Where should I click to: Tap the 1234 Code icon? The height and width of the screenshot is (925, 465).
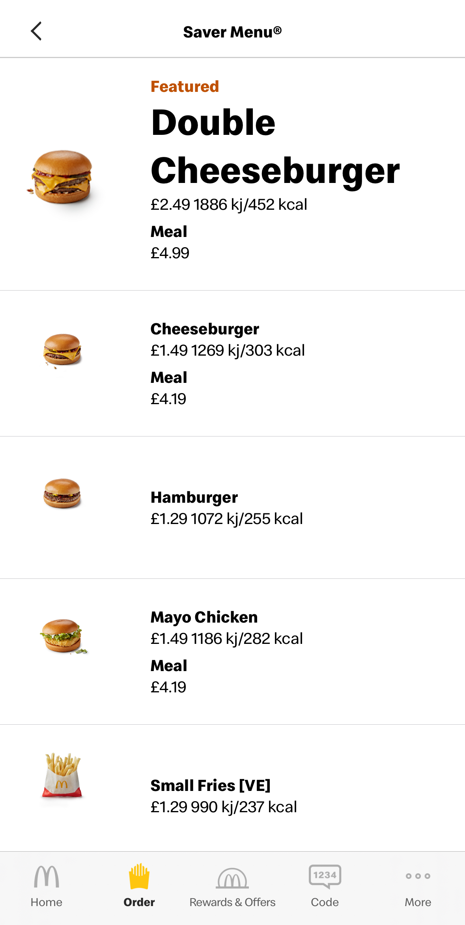tap(325, 876)
